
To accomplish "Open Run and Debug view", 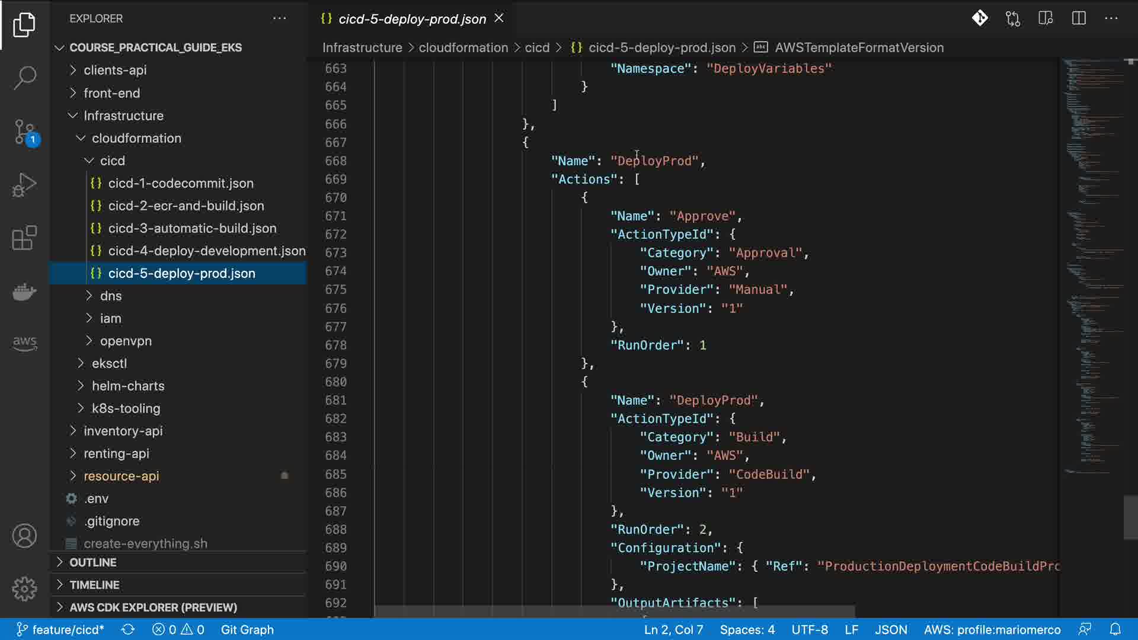I will (x=24, y=185).
